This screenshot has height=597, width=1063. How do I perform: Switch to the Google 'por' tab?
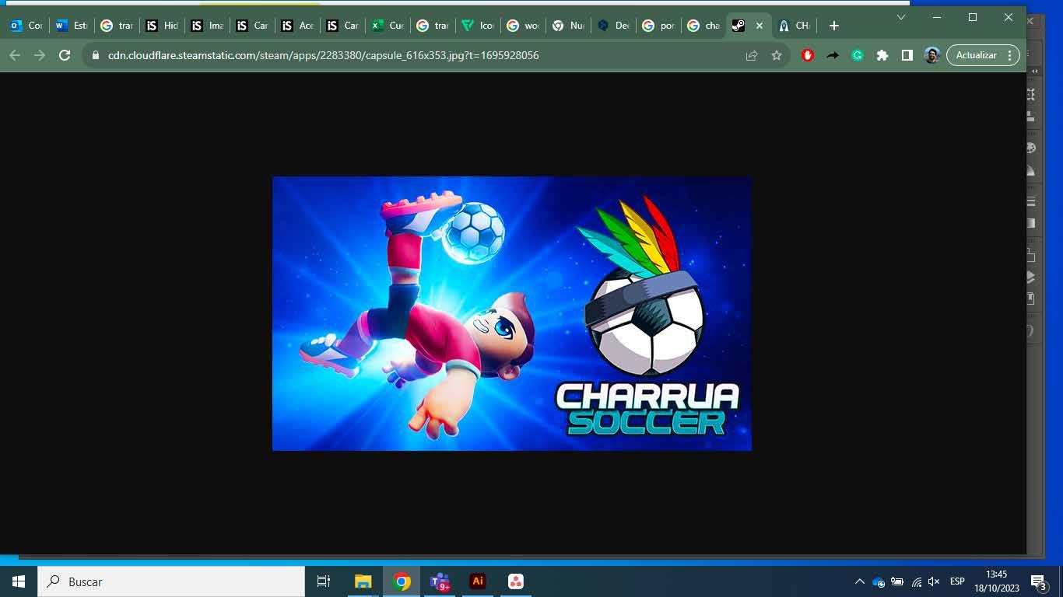[658, 26]
